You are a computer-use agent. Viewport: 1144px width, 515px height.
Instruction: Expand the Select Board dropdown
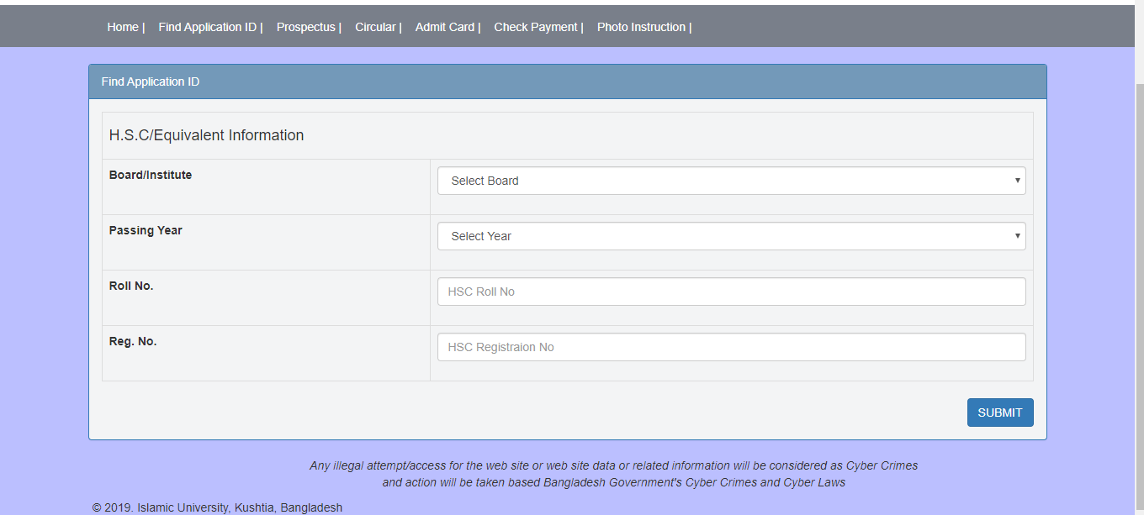[x=731, y=181]
